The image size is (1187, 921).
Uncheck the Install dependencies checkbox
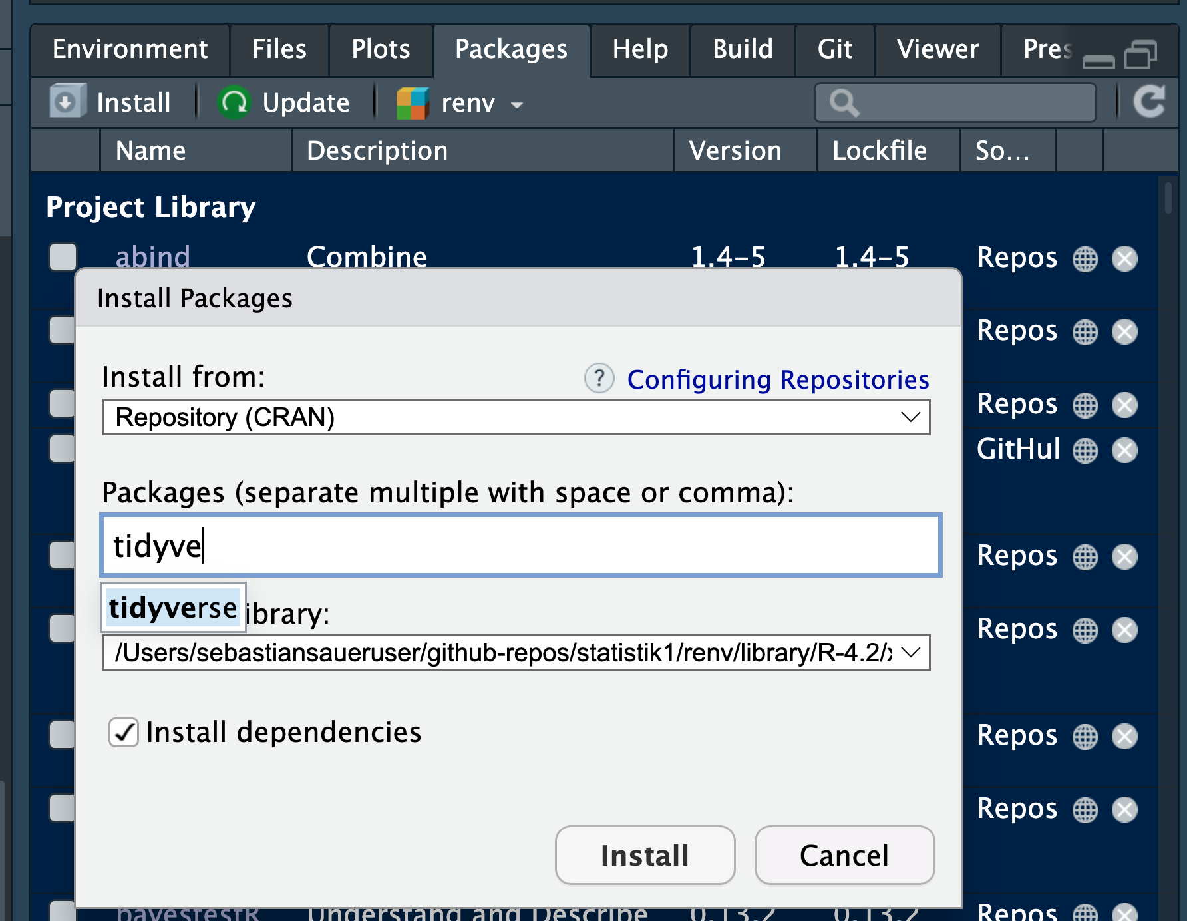[x=124, y=733]
